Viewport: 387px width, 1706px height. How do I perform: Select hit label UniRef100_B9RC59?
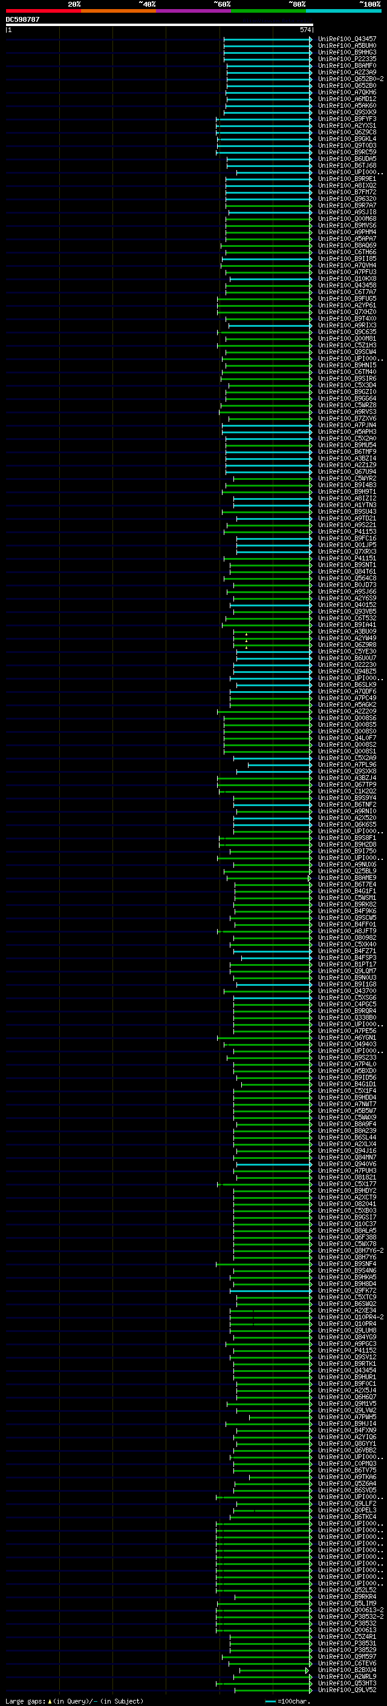tap(346, 153)
